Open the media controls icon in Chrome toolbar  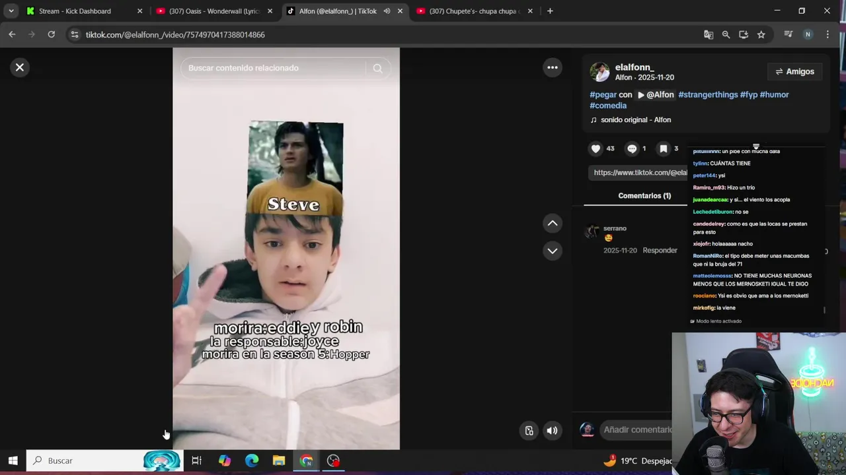click(788, 34)
